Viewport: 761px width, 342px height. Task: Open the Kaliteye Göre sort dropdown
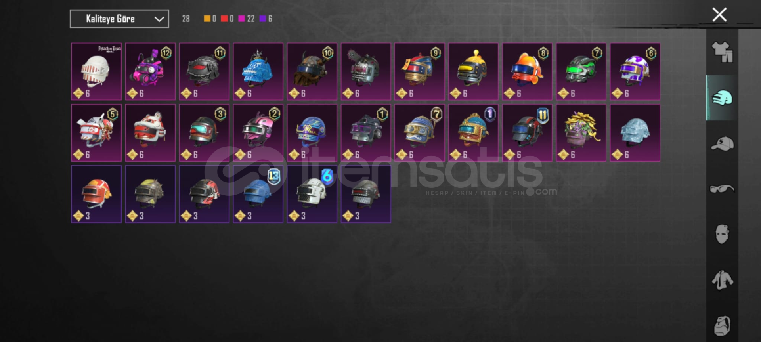coord(119,19)
